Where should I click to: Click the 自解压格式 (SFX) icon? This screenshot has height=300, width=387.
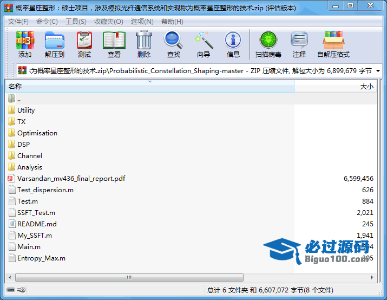click(x=333, y=40)
